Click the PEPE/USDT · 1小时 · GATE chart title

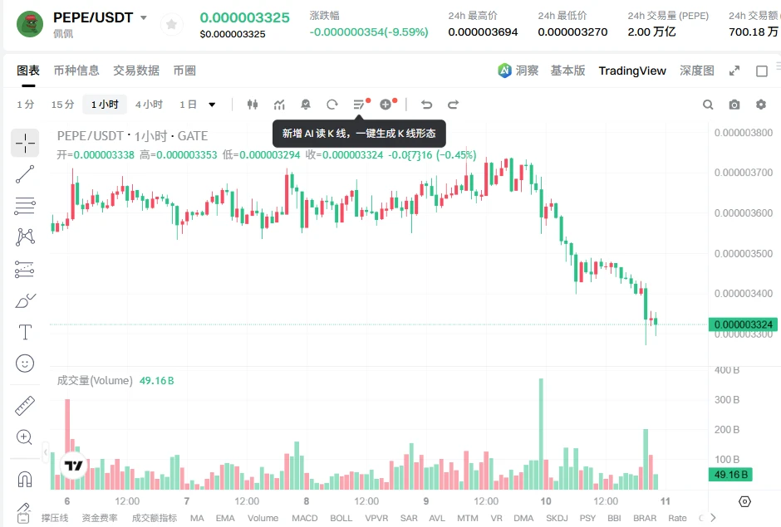tap(132, 136)
